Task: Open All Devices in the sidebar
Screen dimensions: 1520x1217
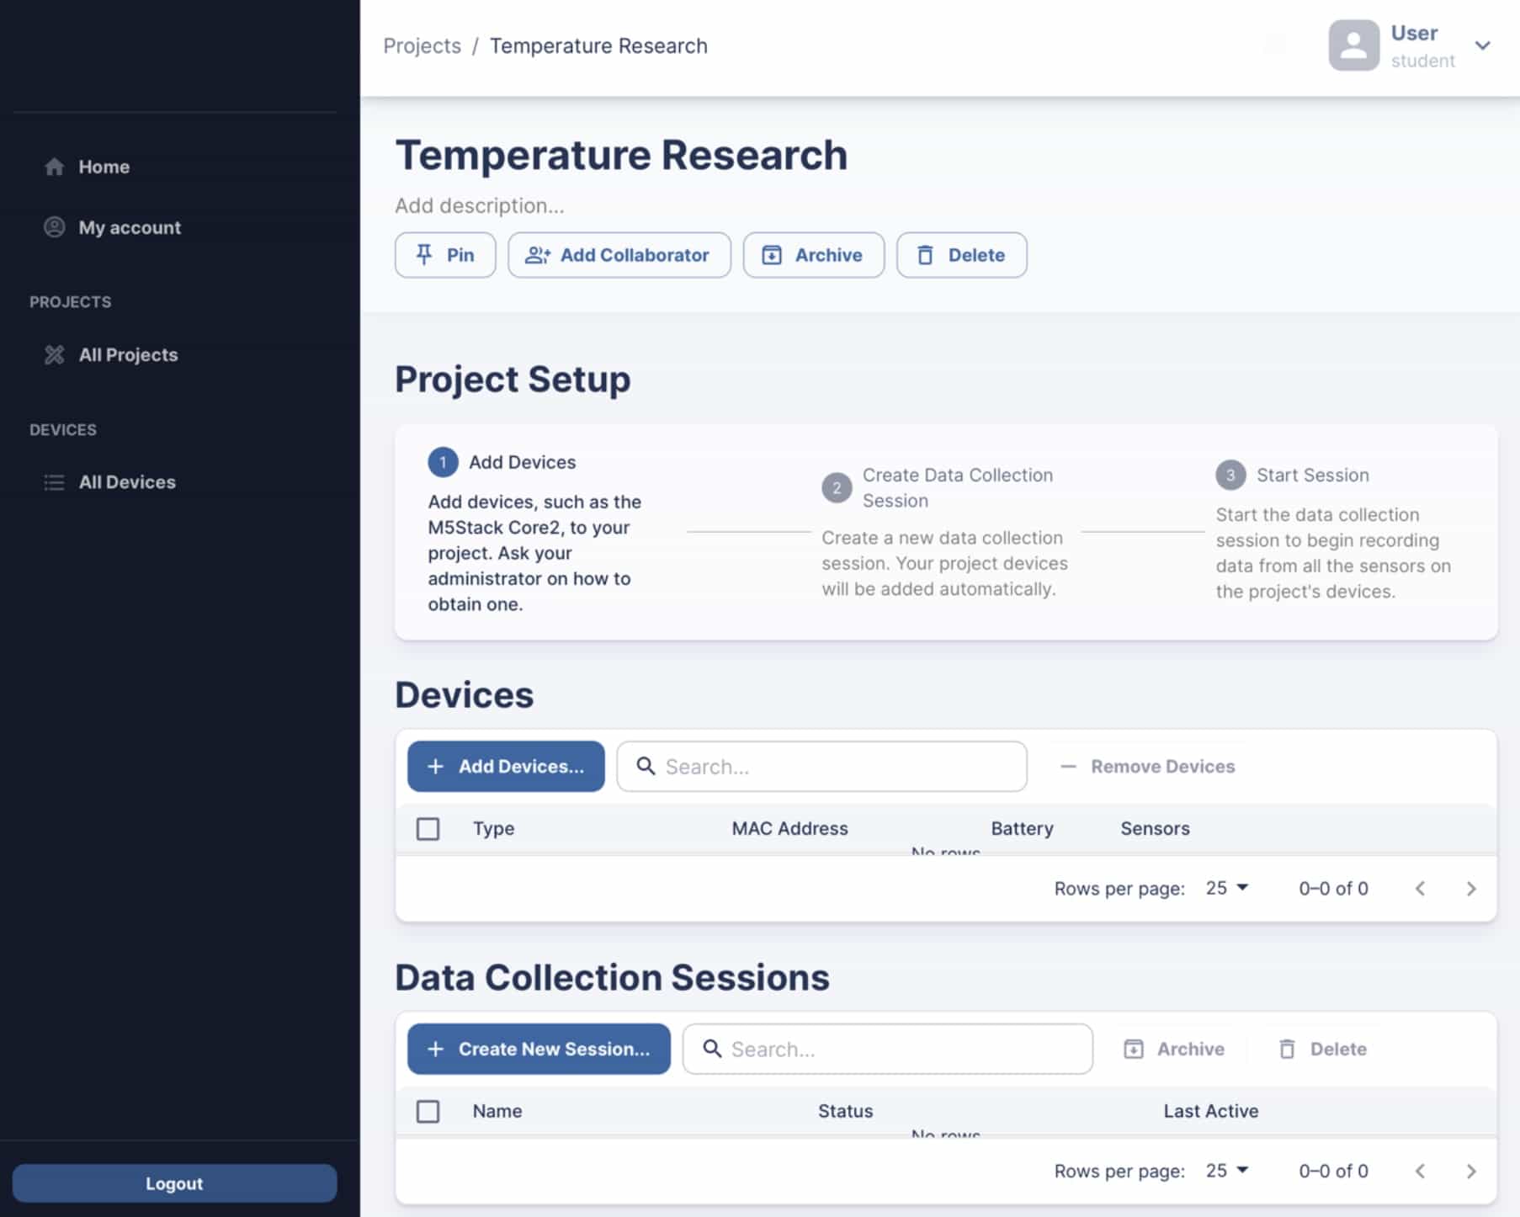Action: (126, 482)
